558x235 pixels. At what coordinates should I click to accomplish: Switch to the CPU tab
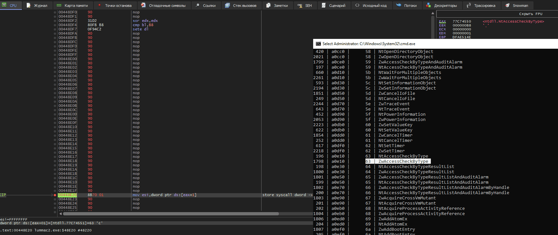11,5
